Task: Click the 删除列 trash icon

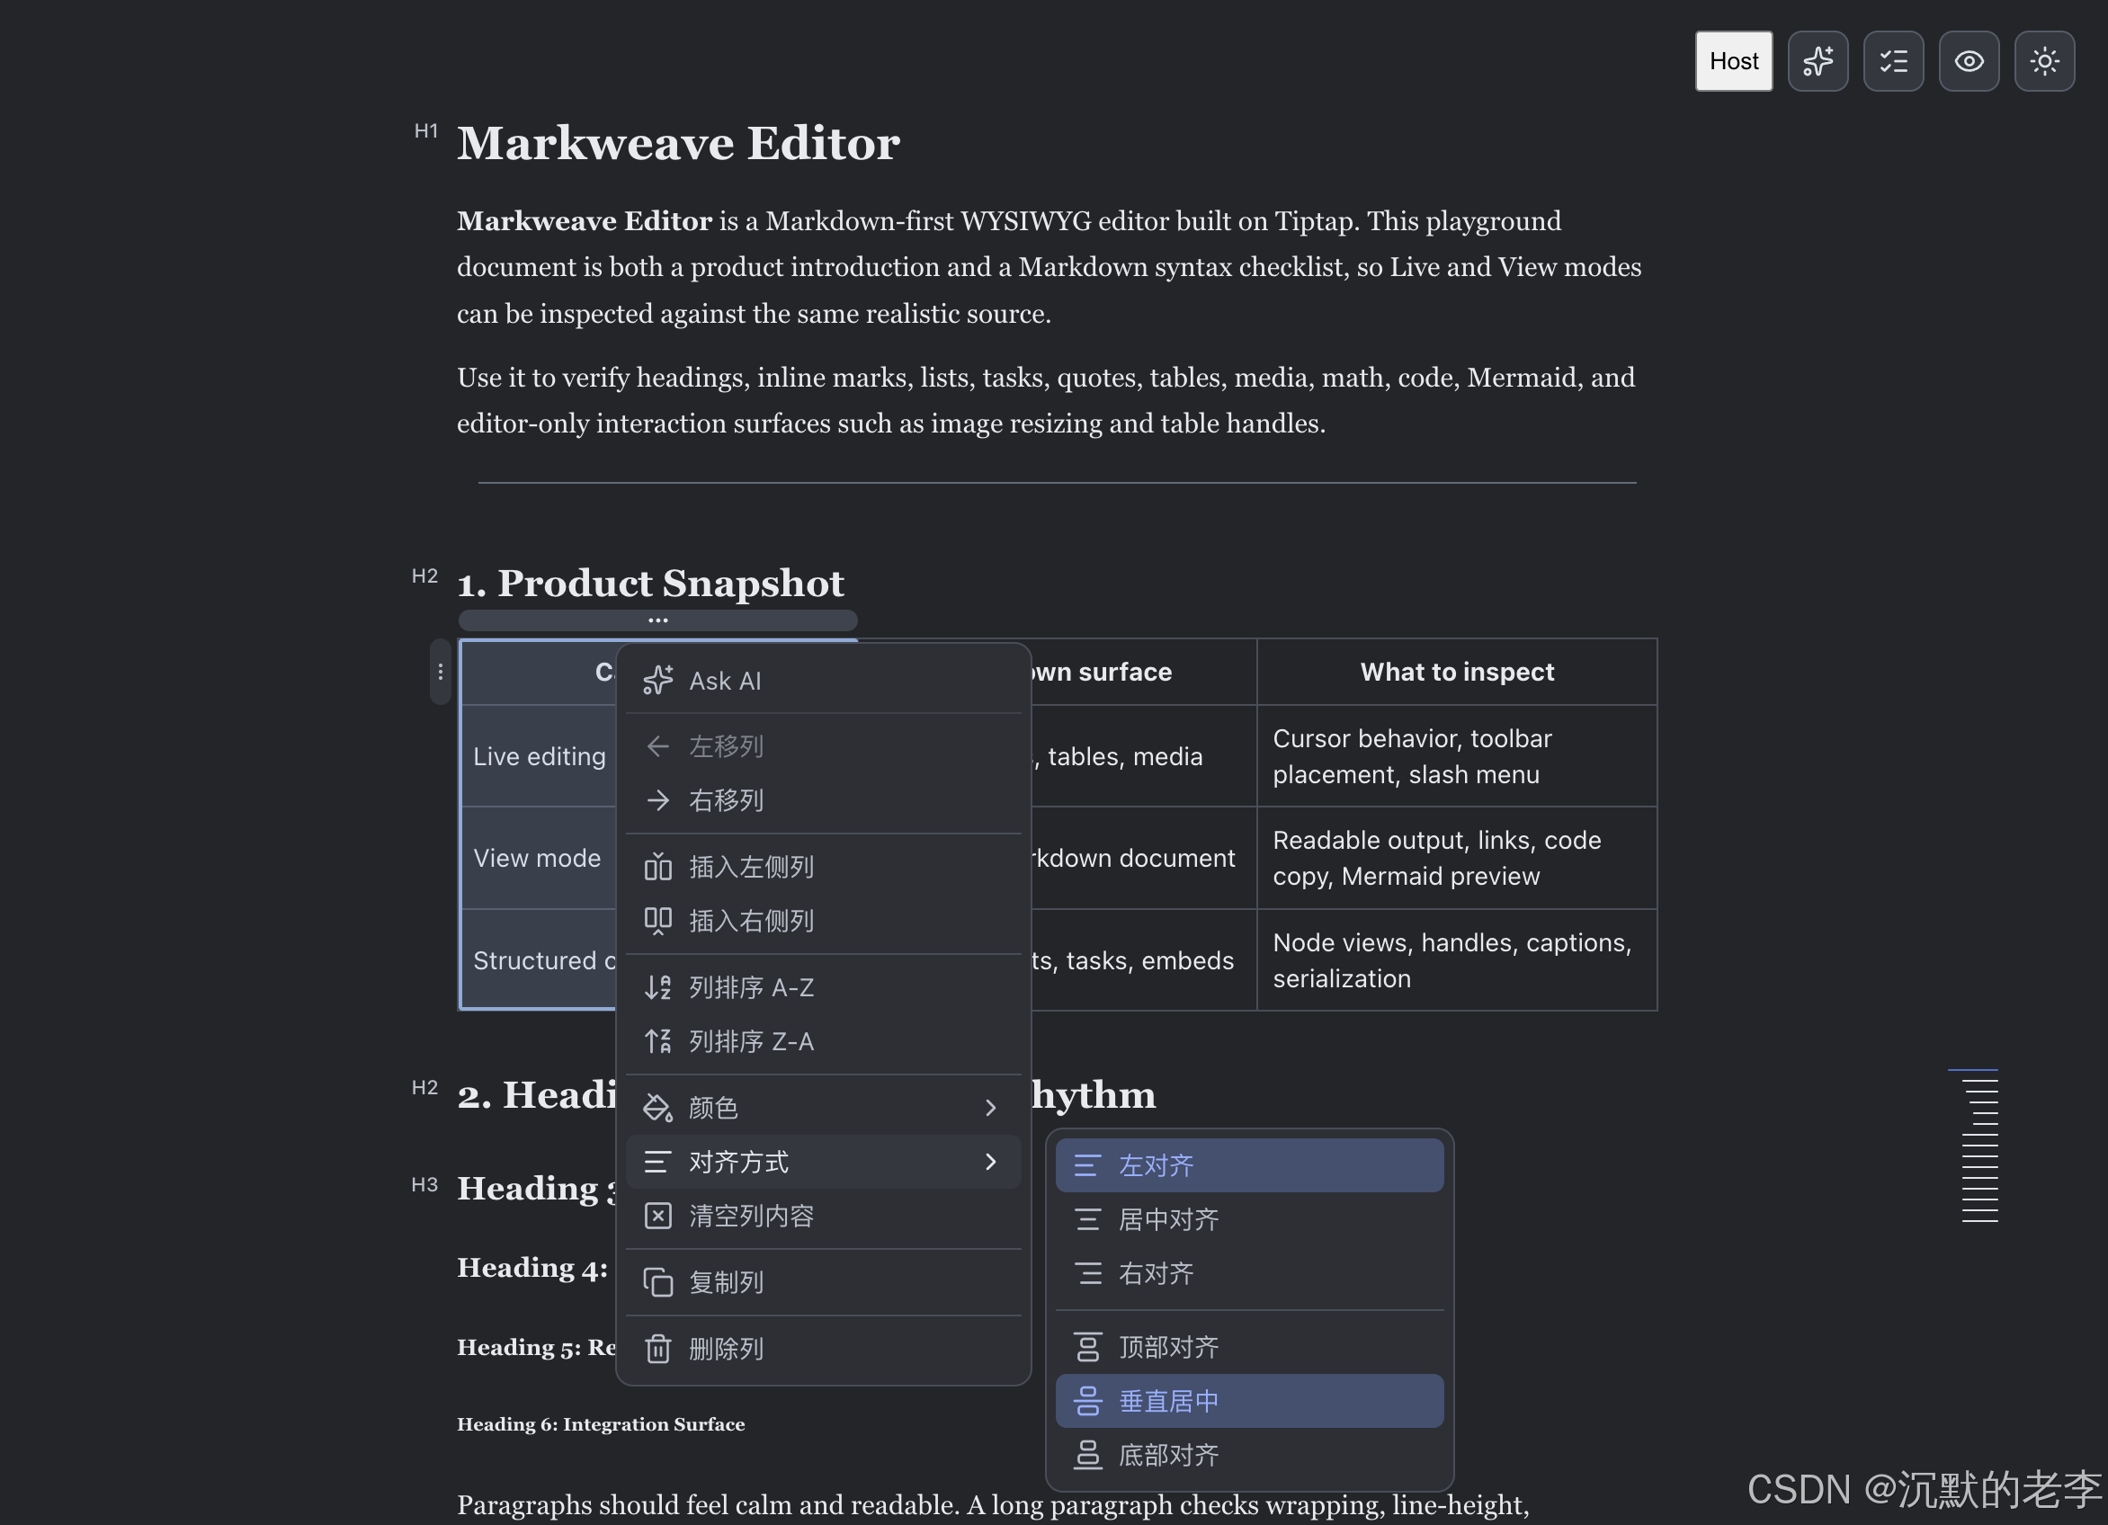Action: pyautogui.click(x=658, y=1349)
